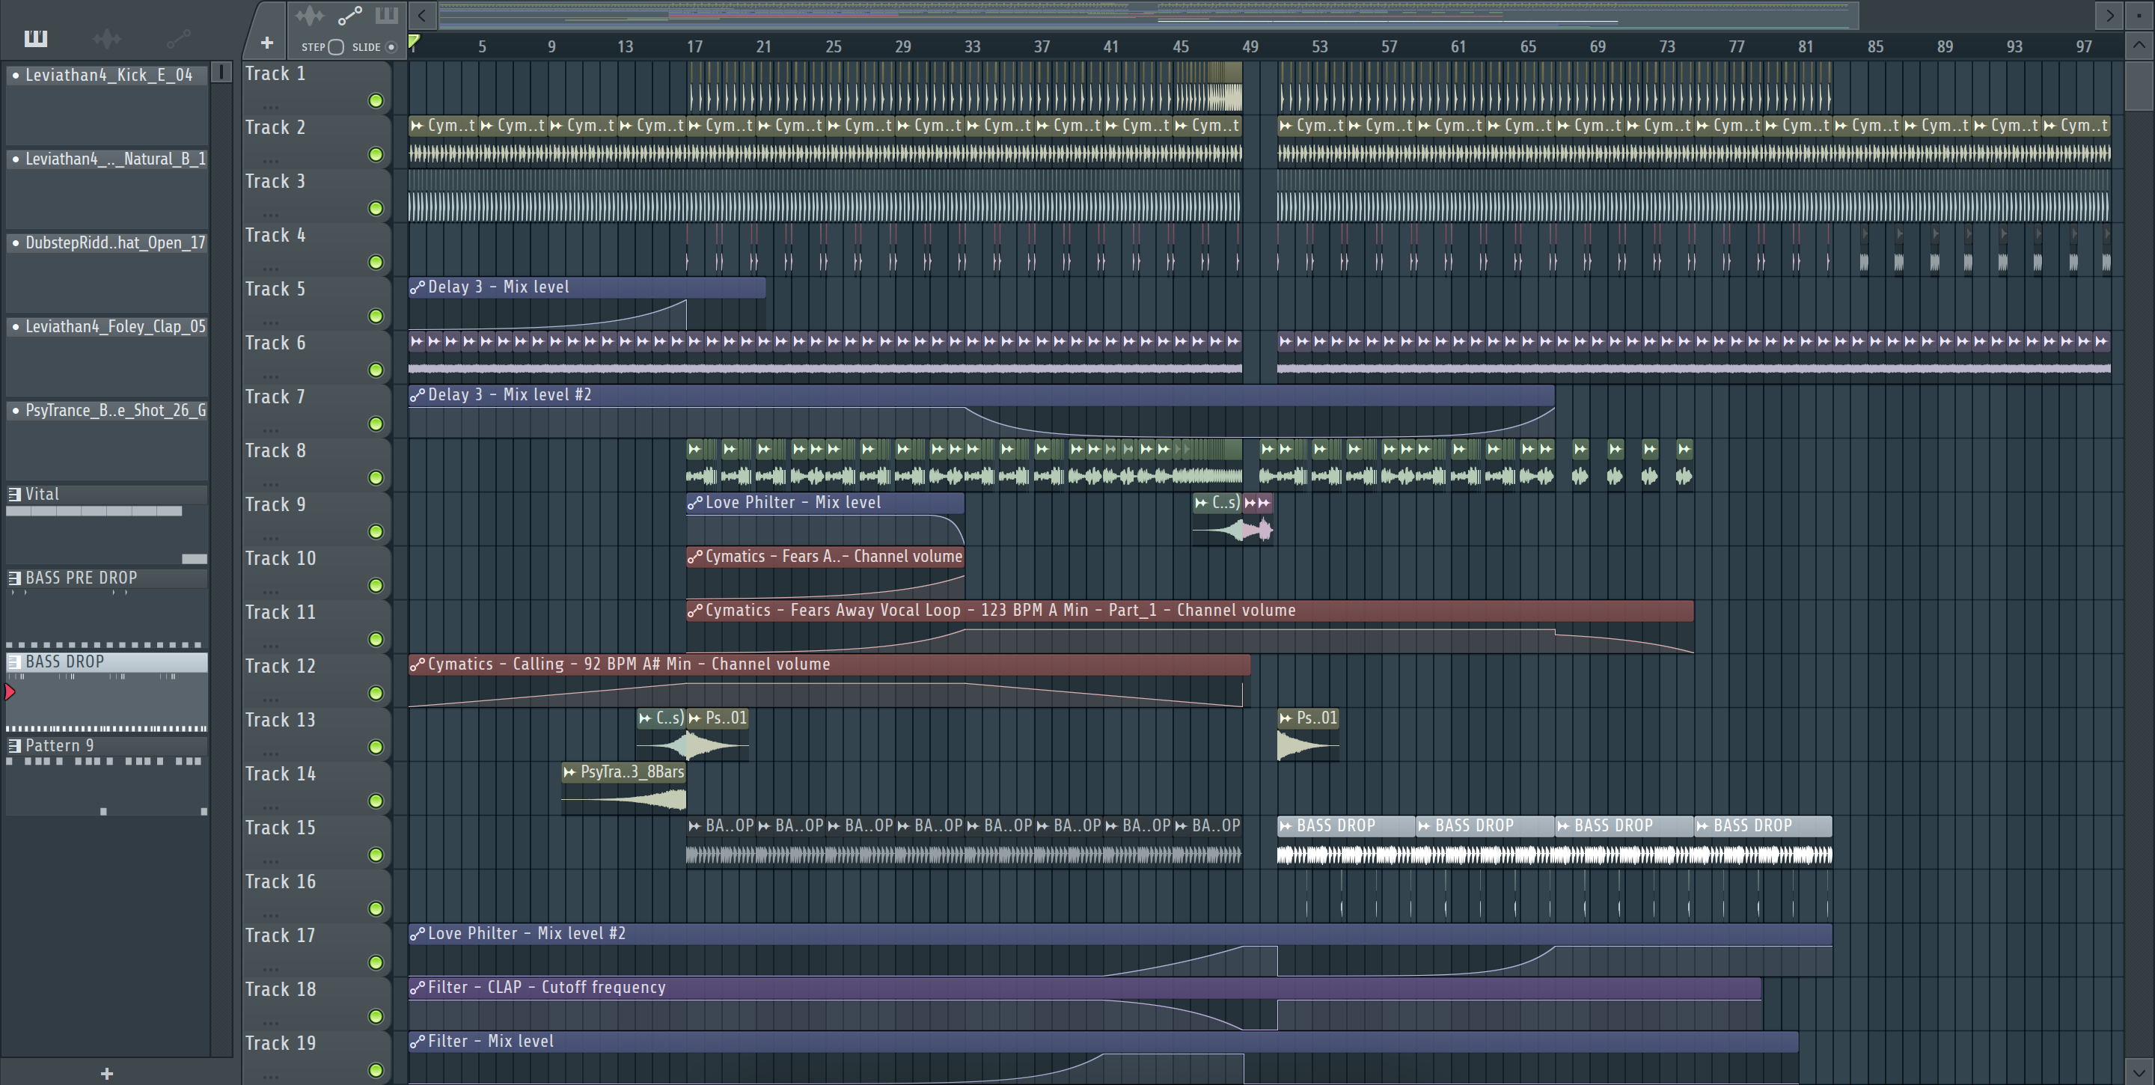Mute Track 2 with its green switch

(376, 155)
